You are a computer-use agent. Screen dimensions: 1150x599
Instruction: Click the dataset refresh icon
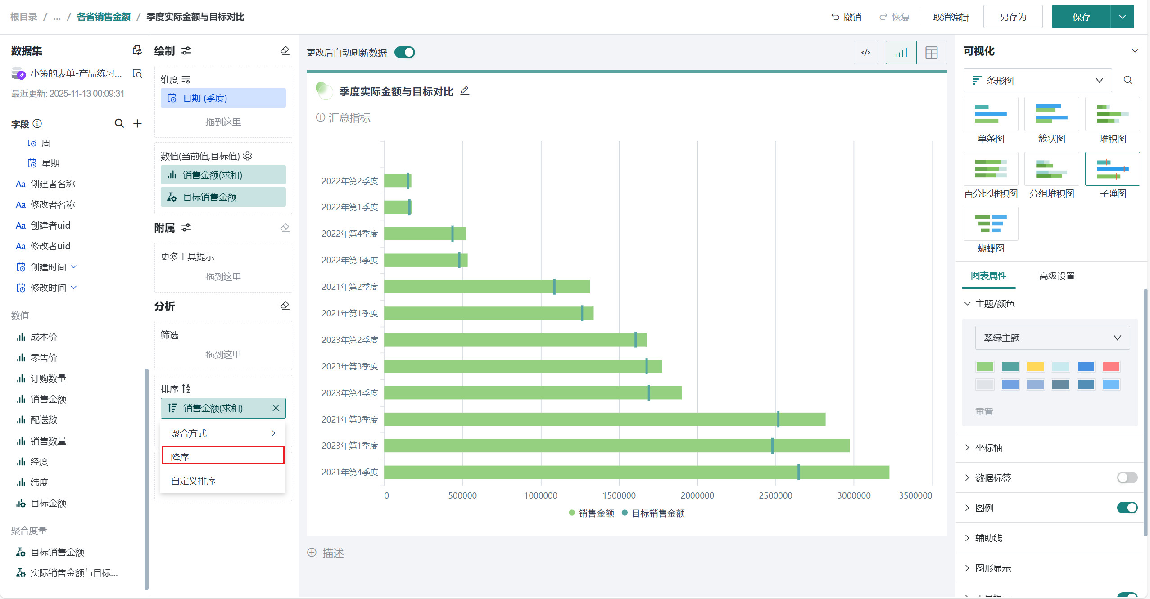137,50
